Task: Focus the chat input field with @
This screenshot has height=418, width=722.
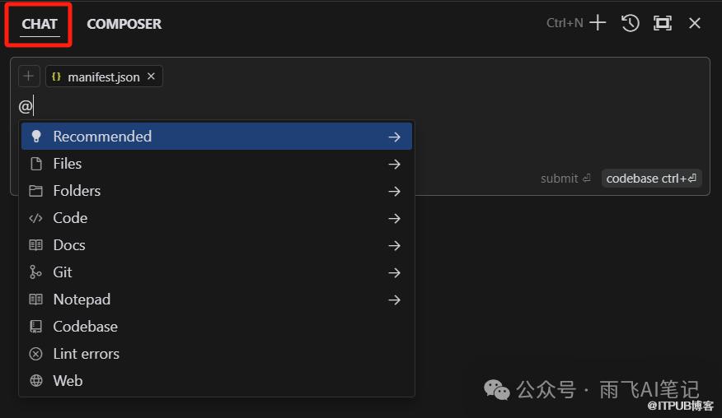Action: [359, 106]
